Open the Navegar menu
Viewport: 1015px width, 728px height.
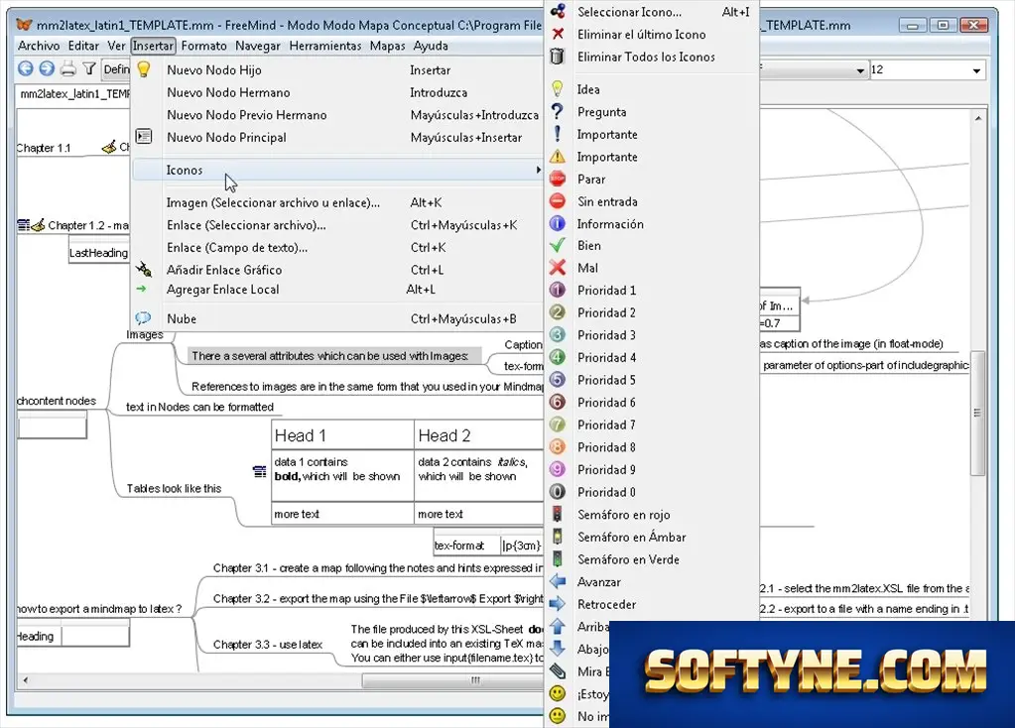coord(258,46)
